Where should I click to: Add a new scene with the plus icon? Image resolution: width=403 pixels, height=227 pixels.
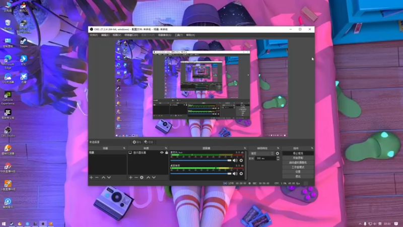[x=91, y=178]
